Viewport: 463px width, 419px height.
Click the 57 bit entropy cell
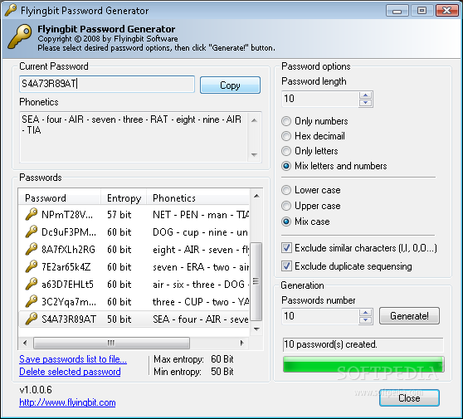click(x=119, y=215)
